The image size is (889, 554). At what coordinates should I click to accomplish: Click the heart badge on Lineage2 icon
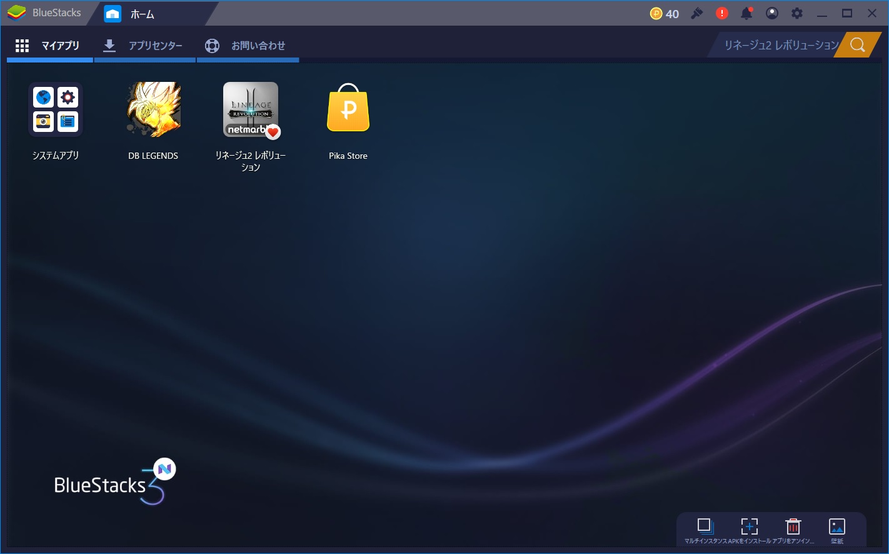[x=273, y=132]
